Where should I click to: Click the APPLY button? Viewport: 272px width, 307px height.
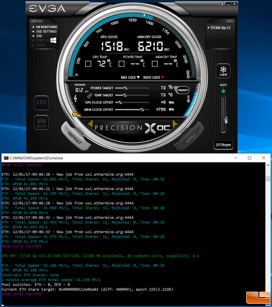(x=190, y=138)
